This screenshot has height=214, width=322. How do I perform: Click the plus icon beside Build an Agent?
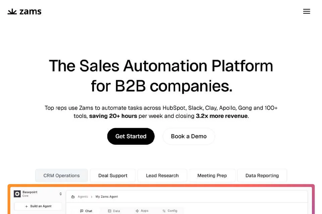click(x=26, y=206)
